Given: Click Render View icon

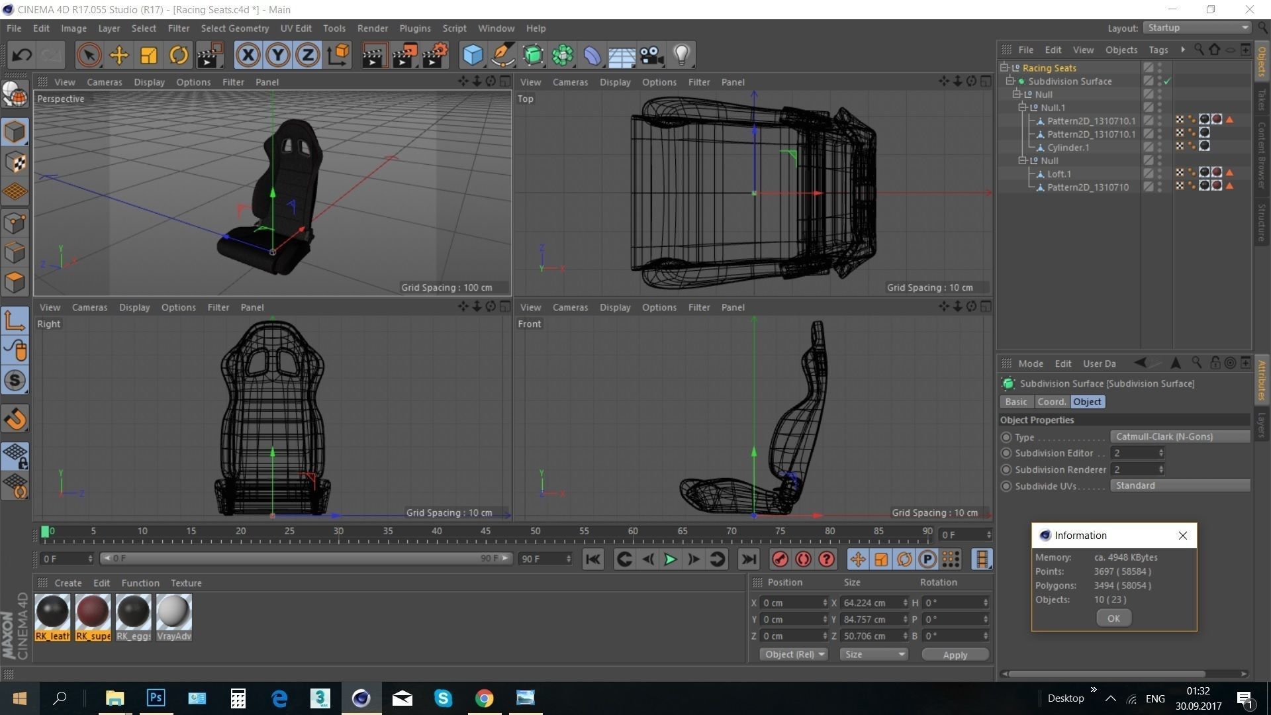Looking at the screenshot, I should click(x=374, y=55).
